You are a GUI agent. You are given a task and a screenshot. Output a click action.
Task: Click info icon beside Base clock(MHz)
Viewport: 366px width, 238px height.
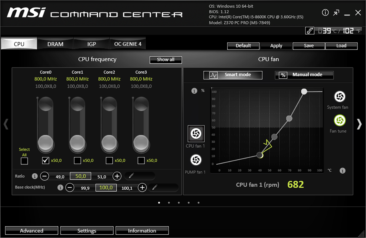tap(60, 188)
